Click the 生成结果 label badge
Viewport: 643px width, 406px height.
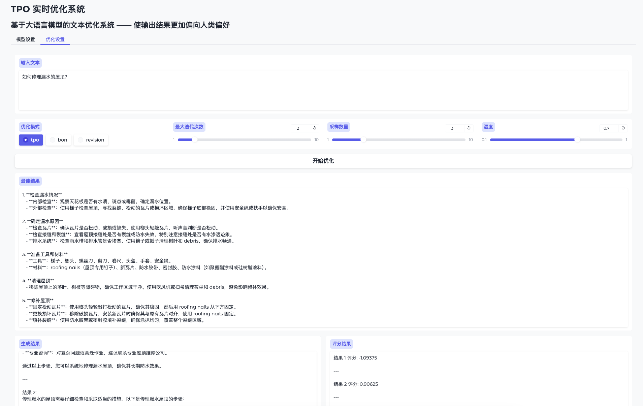(x=30, y=344)
